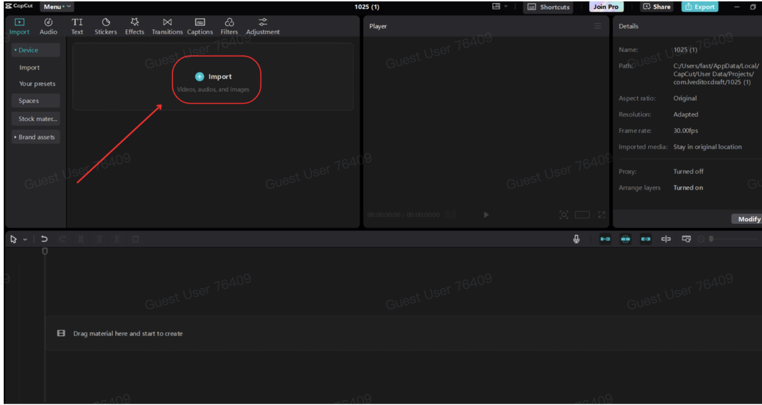Open the Stickers library

pyautogui.click(x=106, y=26)
